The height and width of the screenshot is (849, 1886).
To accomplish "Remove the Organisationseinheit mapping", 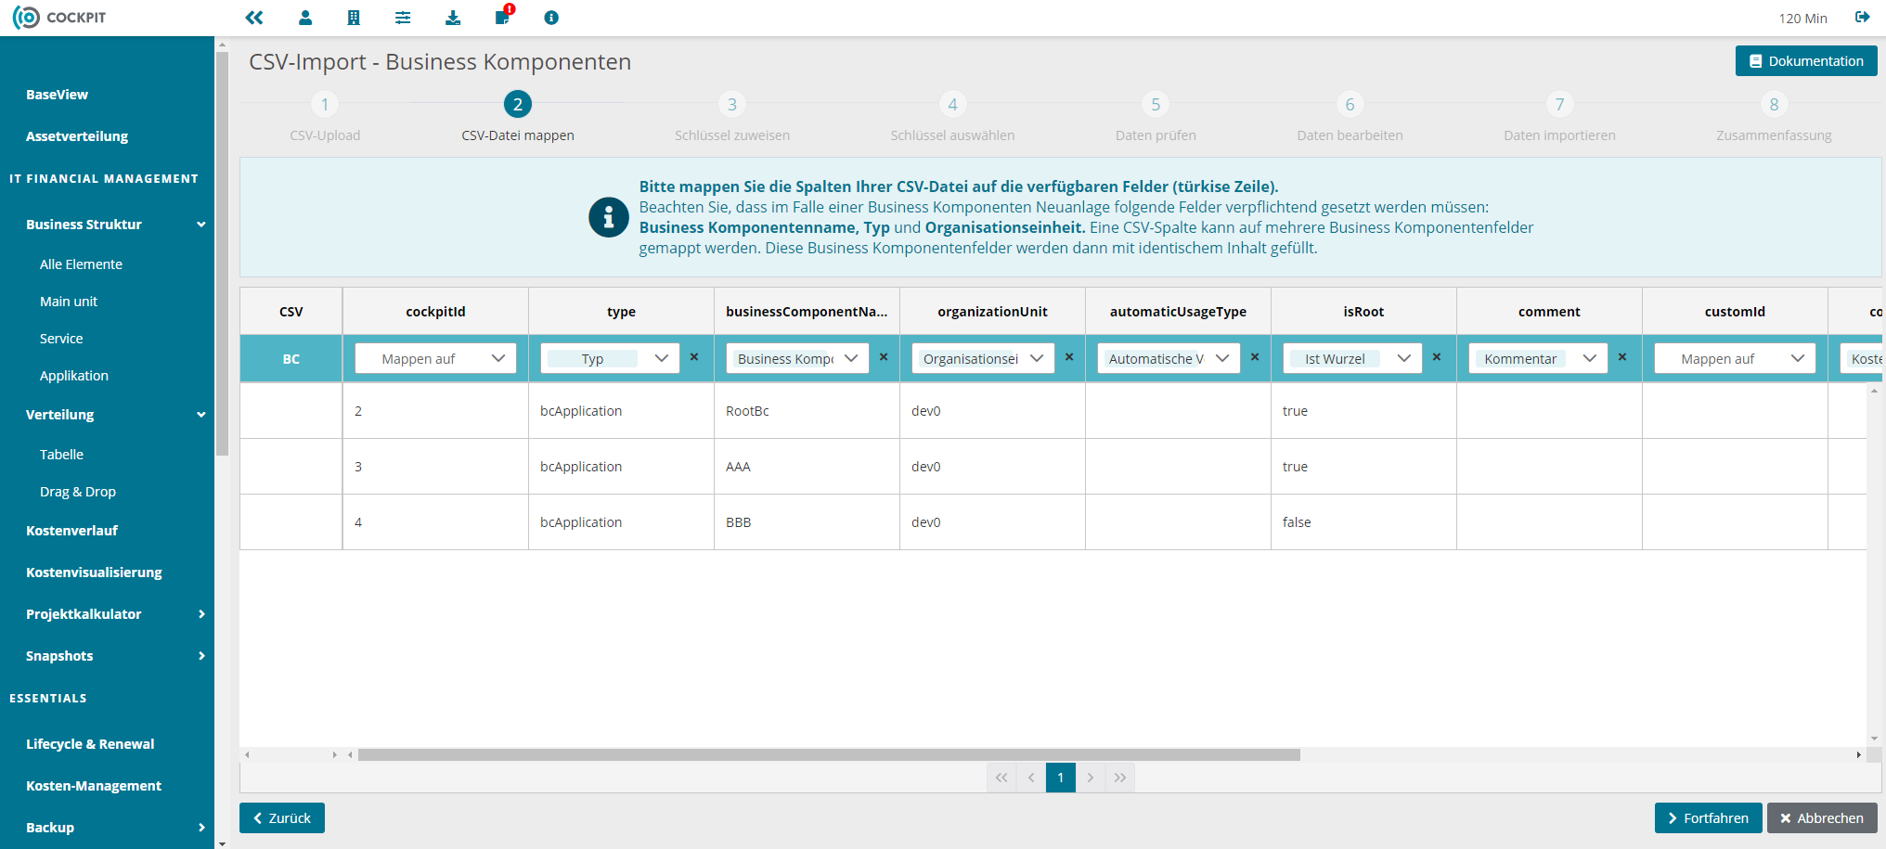I will click(1069, 357).
